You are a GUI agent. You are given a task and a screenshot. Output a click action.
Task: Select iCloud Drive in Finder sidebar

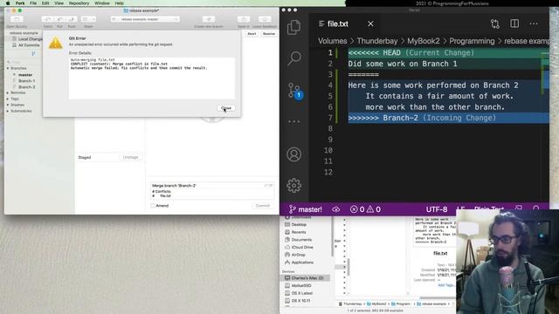302,247
